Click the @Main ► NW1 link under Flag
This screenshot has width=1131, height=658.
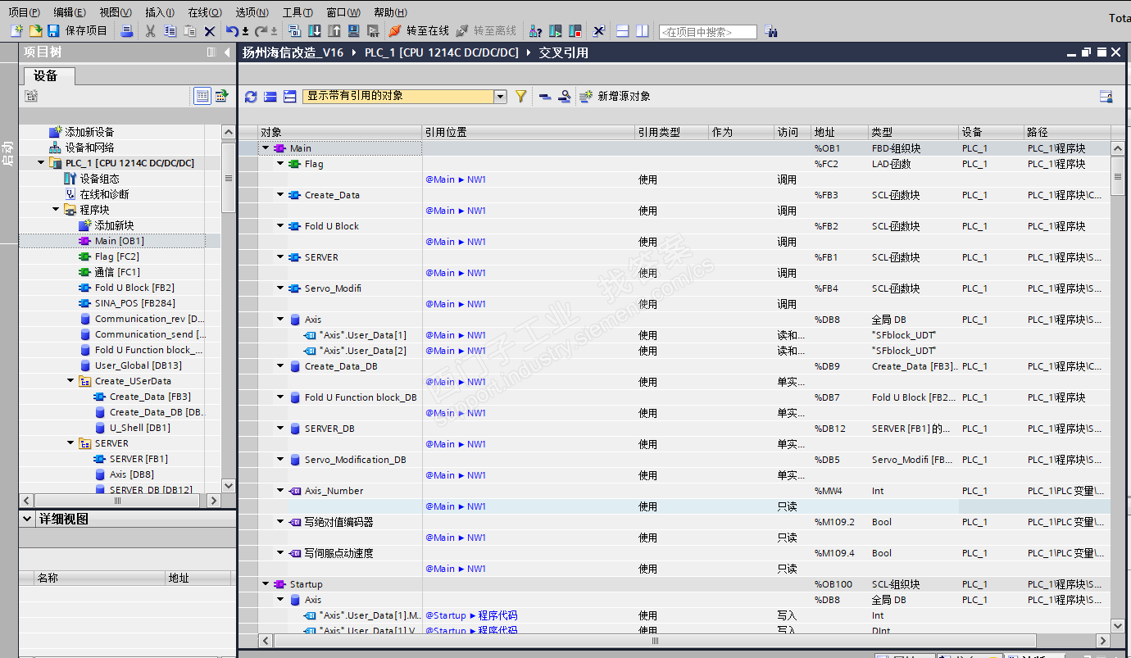pos(456,179)
